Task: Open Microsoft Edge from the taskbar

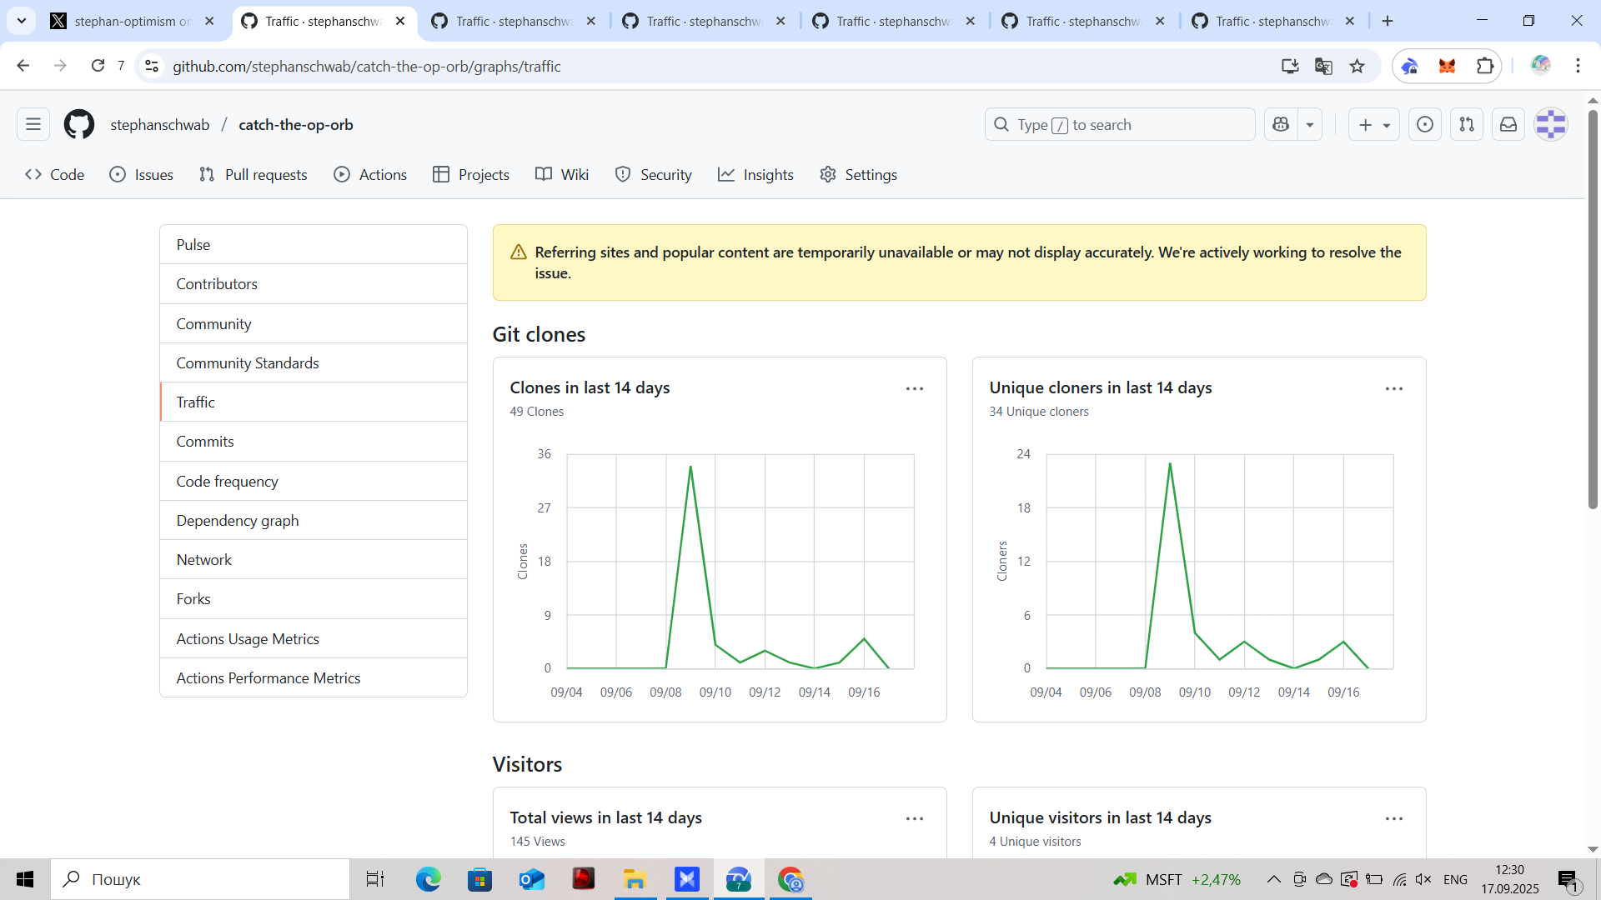Action: click(x=429, y=879)
